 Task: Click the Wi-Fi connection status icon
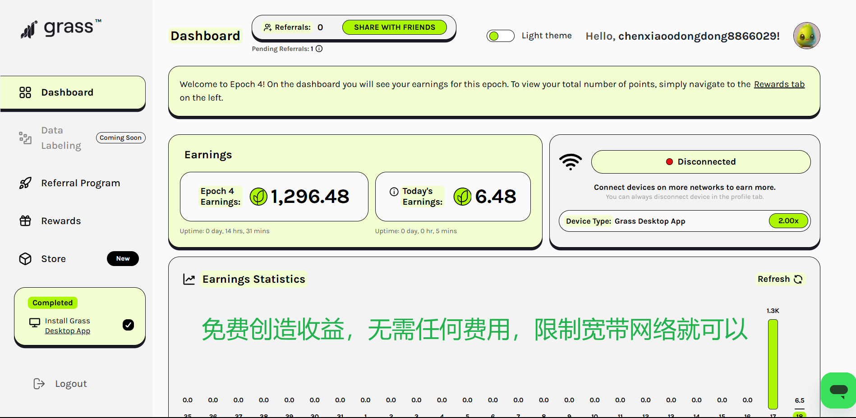point(571,161)
